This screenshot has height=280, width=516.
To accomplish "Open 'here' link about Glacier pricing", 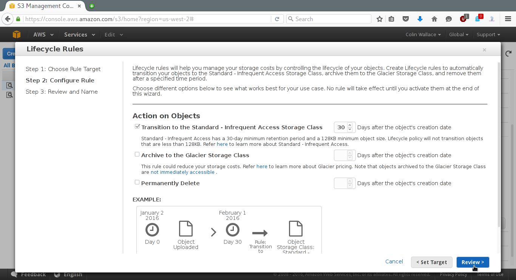I will tap(262, 166).
